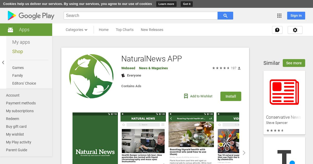Click the blue search magnifier button

tap(225, 16)
